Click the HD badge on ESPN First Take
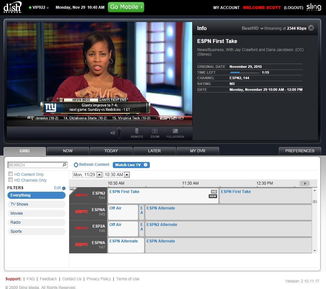This screenshot has width=326, height=289. (x=214, y=192)
